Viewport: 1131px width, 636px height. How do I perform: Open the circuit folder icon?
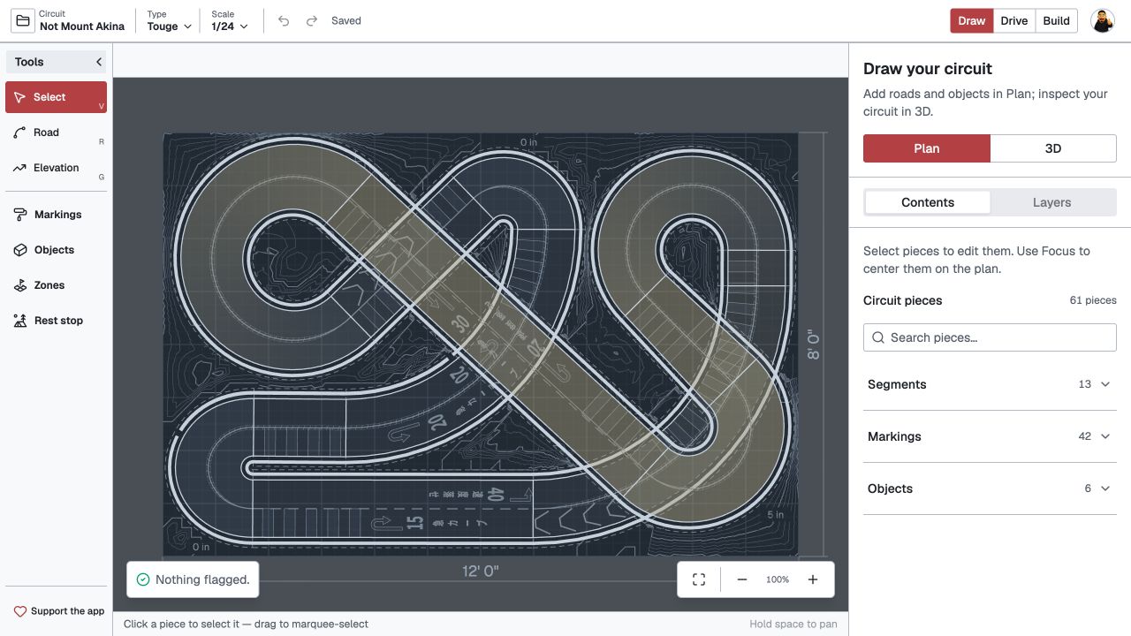(x=23, y=21)
